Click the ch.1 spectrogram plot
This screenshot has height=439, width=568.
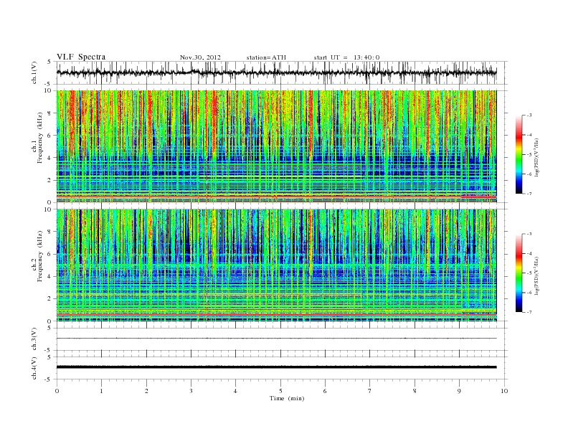(x=276, y=146)
